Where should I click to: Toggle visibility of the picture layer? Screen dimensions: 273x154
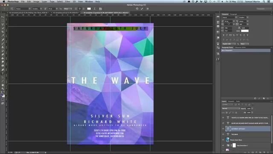click(223, 140)
